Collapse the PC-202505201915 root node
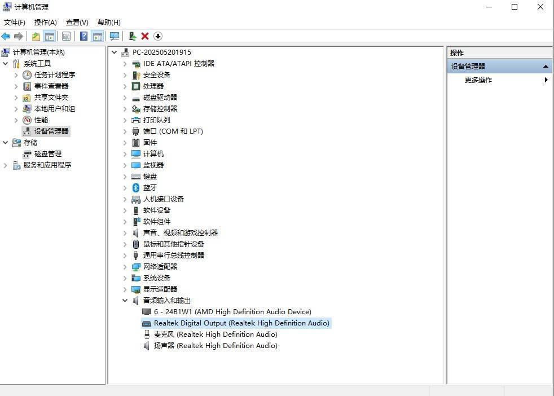 (114, 52)
